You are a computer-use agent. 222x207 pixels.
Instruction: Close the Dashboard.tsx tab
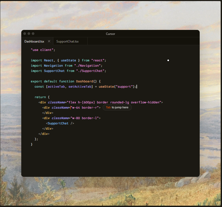49,41
